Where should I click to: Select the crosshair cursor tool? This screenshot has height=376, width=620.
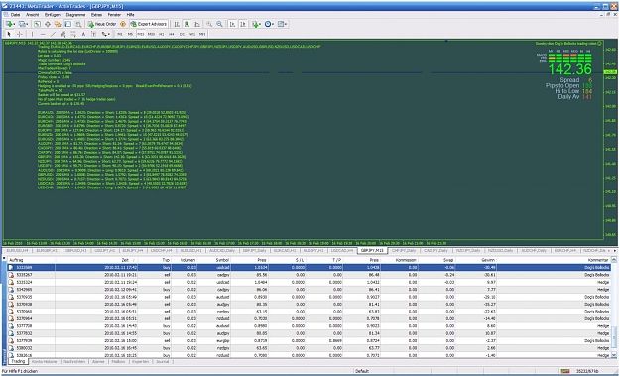point(20,34)
